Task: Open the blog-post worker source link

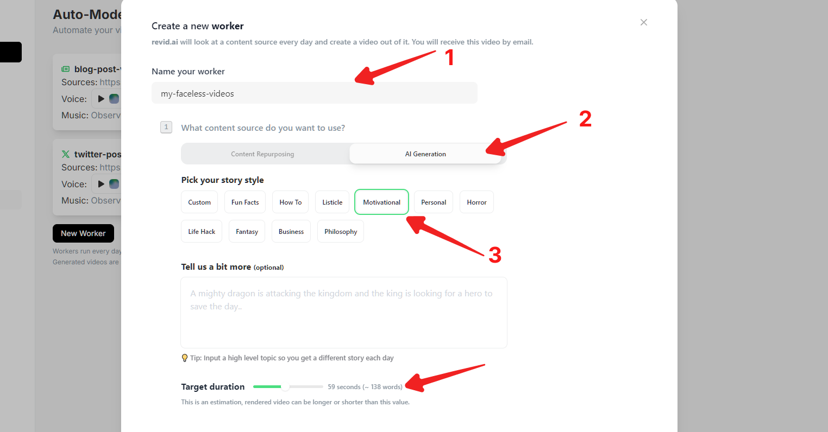Action: click(110, 82)
